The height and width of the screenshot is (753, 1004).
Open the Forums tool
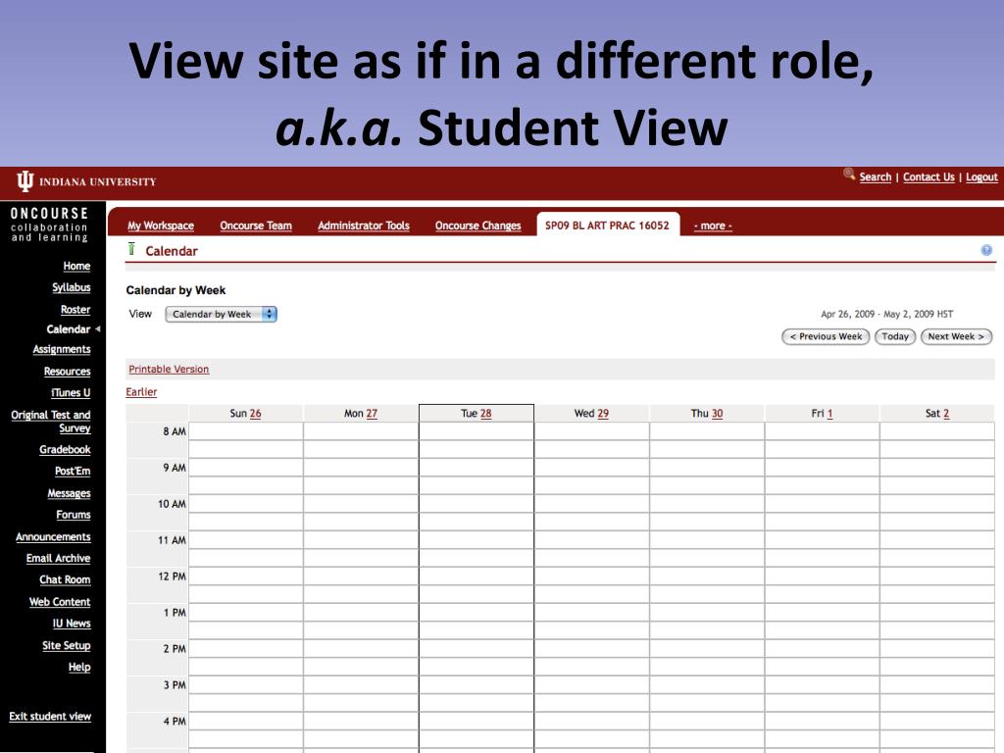click(73, 514)
